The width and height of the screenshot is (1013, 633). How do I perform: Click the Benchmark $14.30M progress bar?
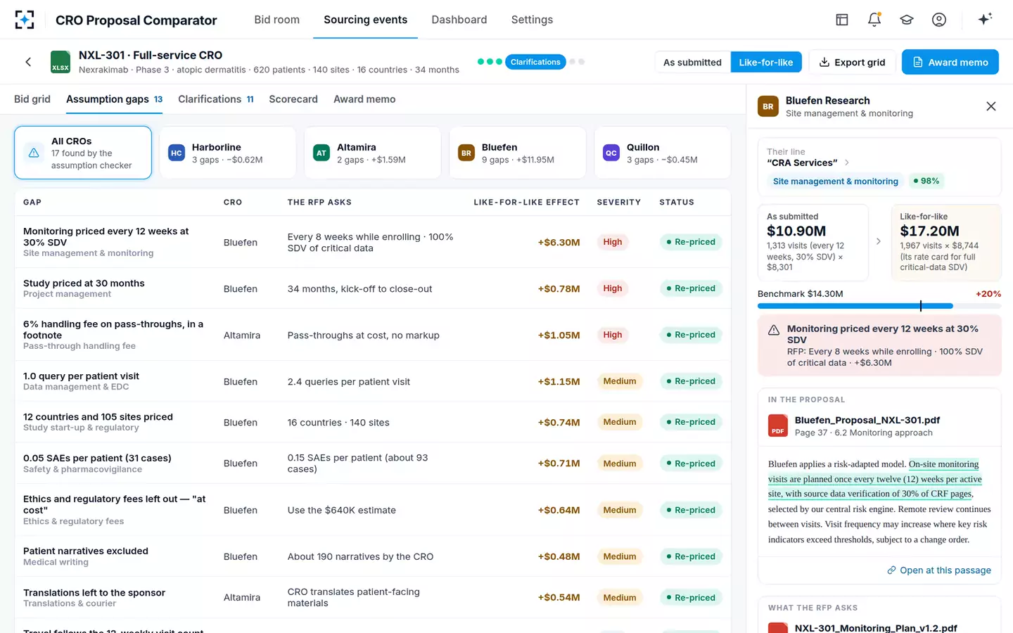[x=879, y=306]
